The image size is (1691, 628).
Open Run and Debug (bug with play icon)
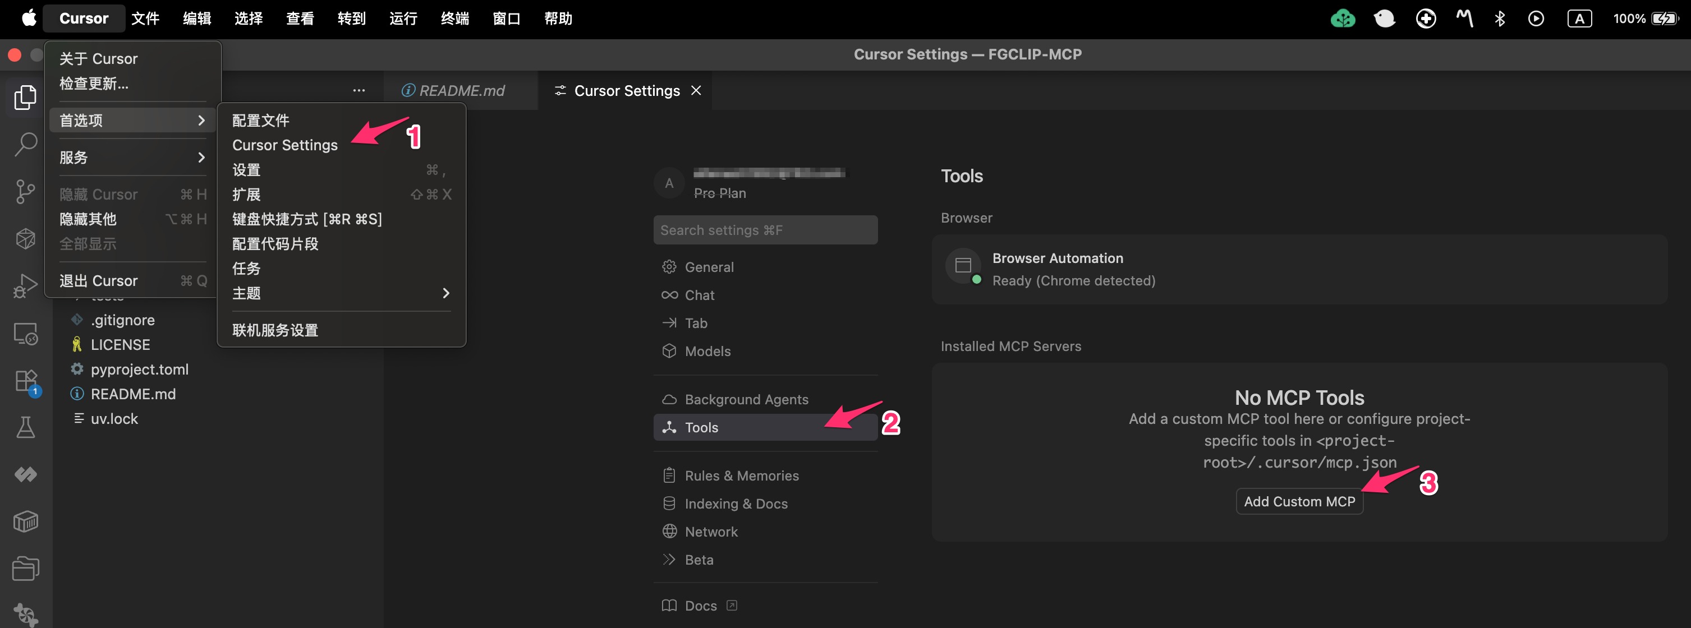pyautogui.click(x=26, y=286)
